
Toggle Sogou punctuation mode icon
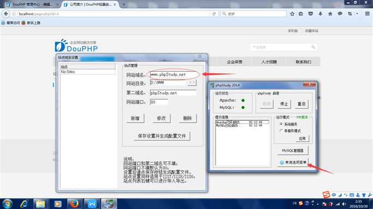click(346, 195)
